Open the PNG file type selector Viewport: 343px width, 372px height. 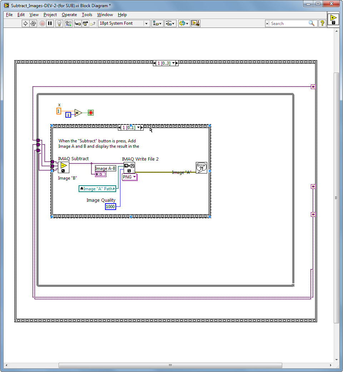(x=129, y=177)
